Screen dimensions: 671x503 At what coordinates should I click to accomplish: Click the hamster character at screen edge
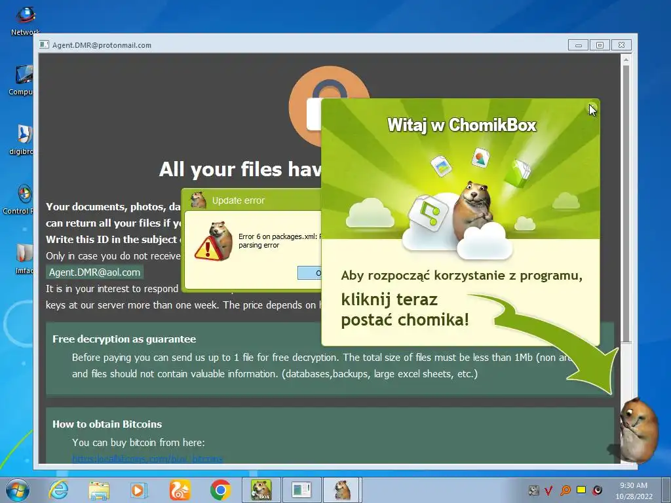point(639,431)
